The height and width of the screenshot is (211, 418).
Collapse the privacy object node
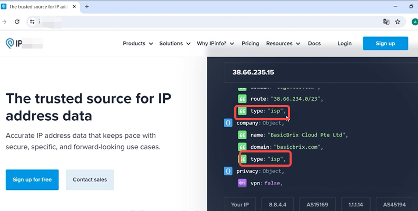click(228, 171)
